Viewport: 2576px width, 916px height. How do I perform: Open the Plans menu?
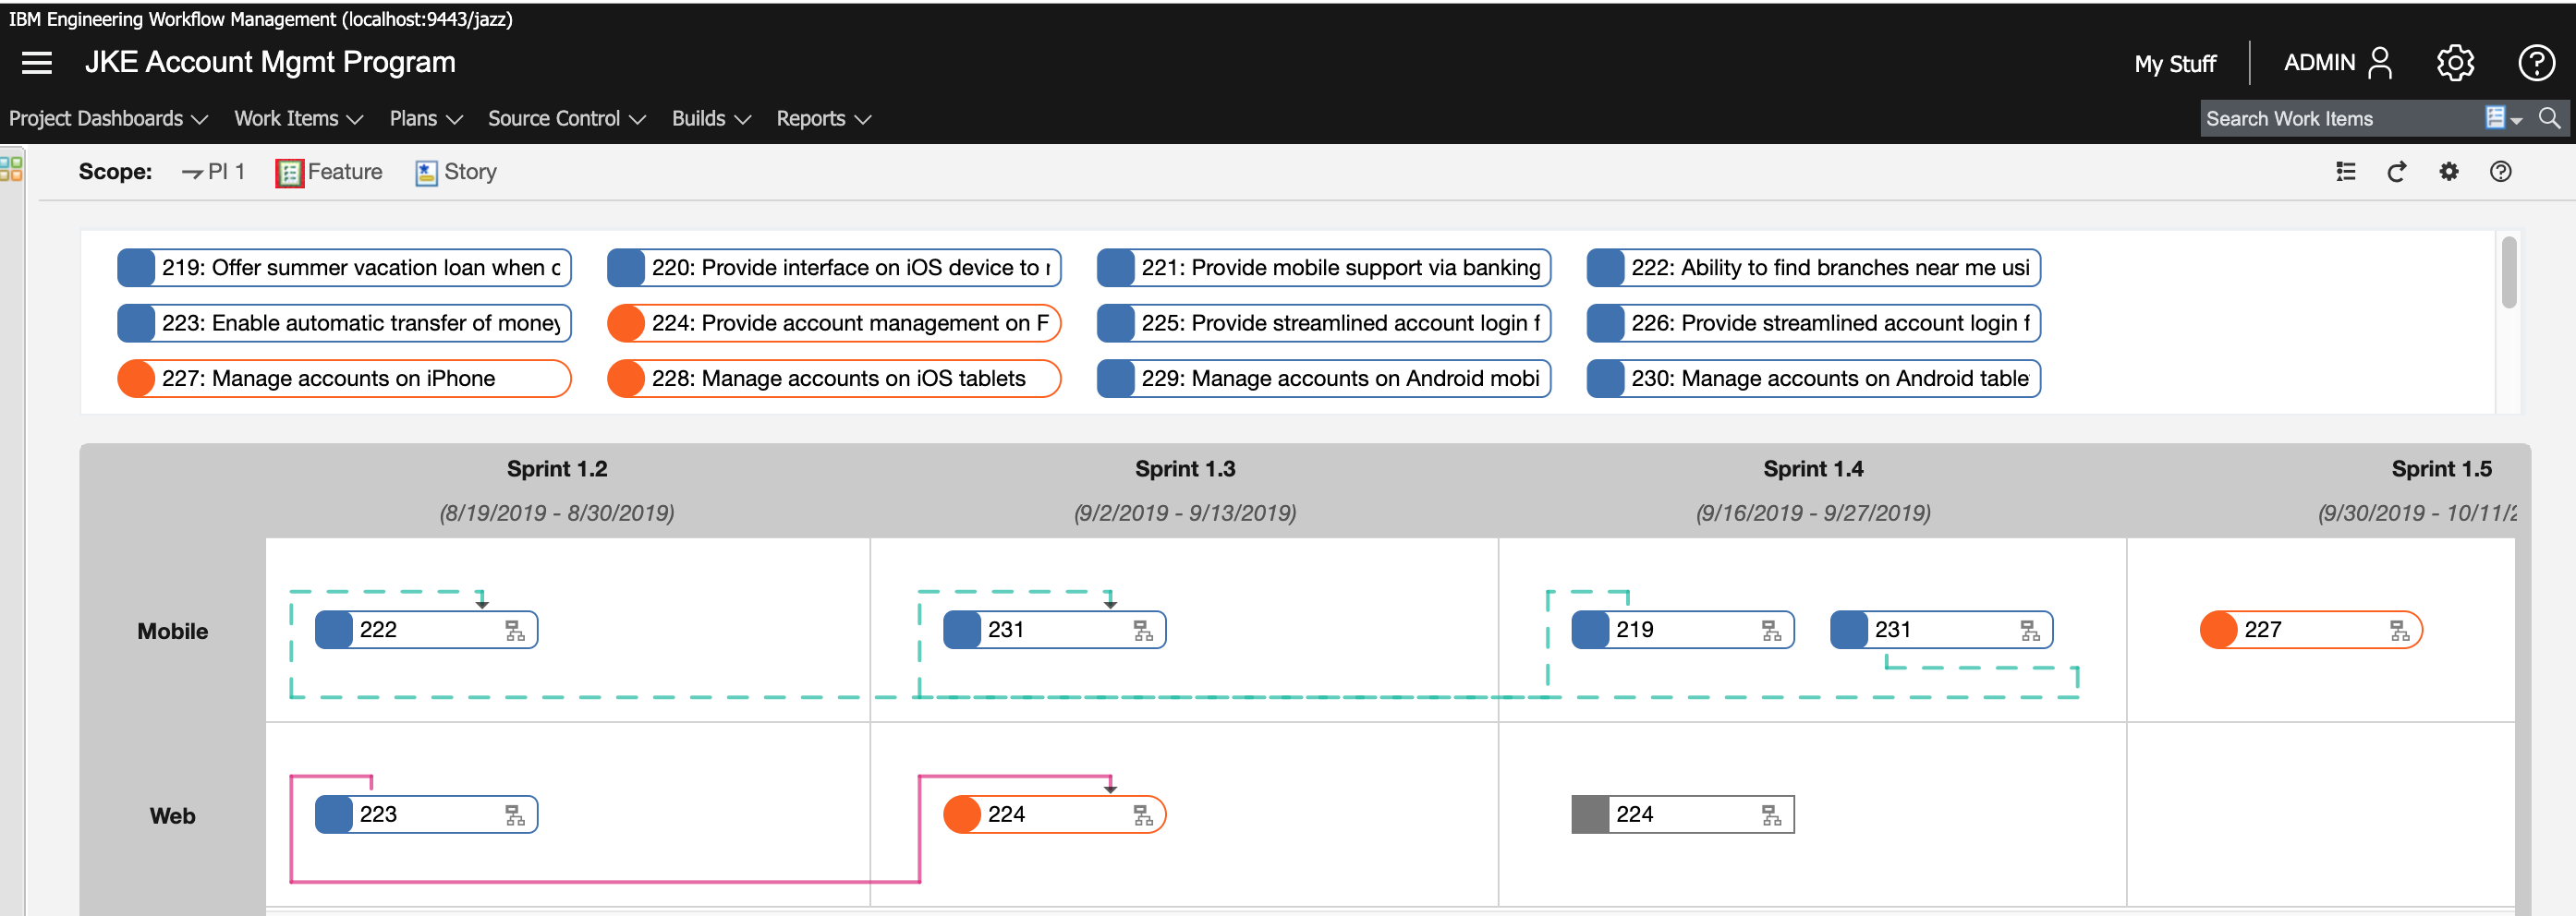[x=425, y=119]
